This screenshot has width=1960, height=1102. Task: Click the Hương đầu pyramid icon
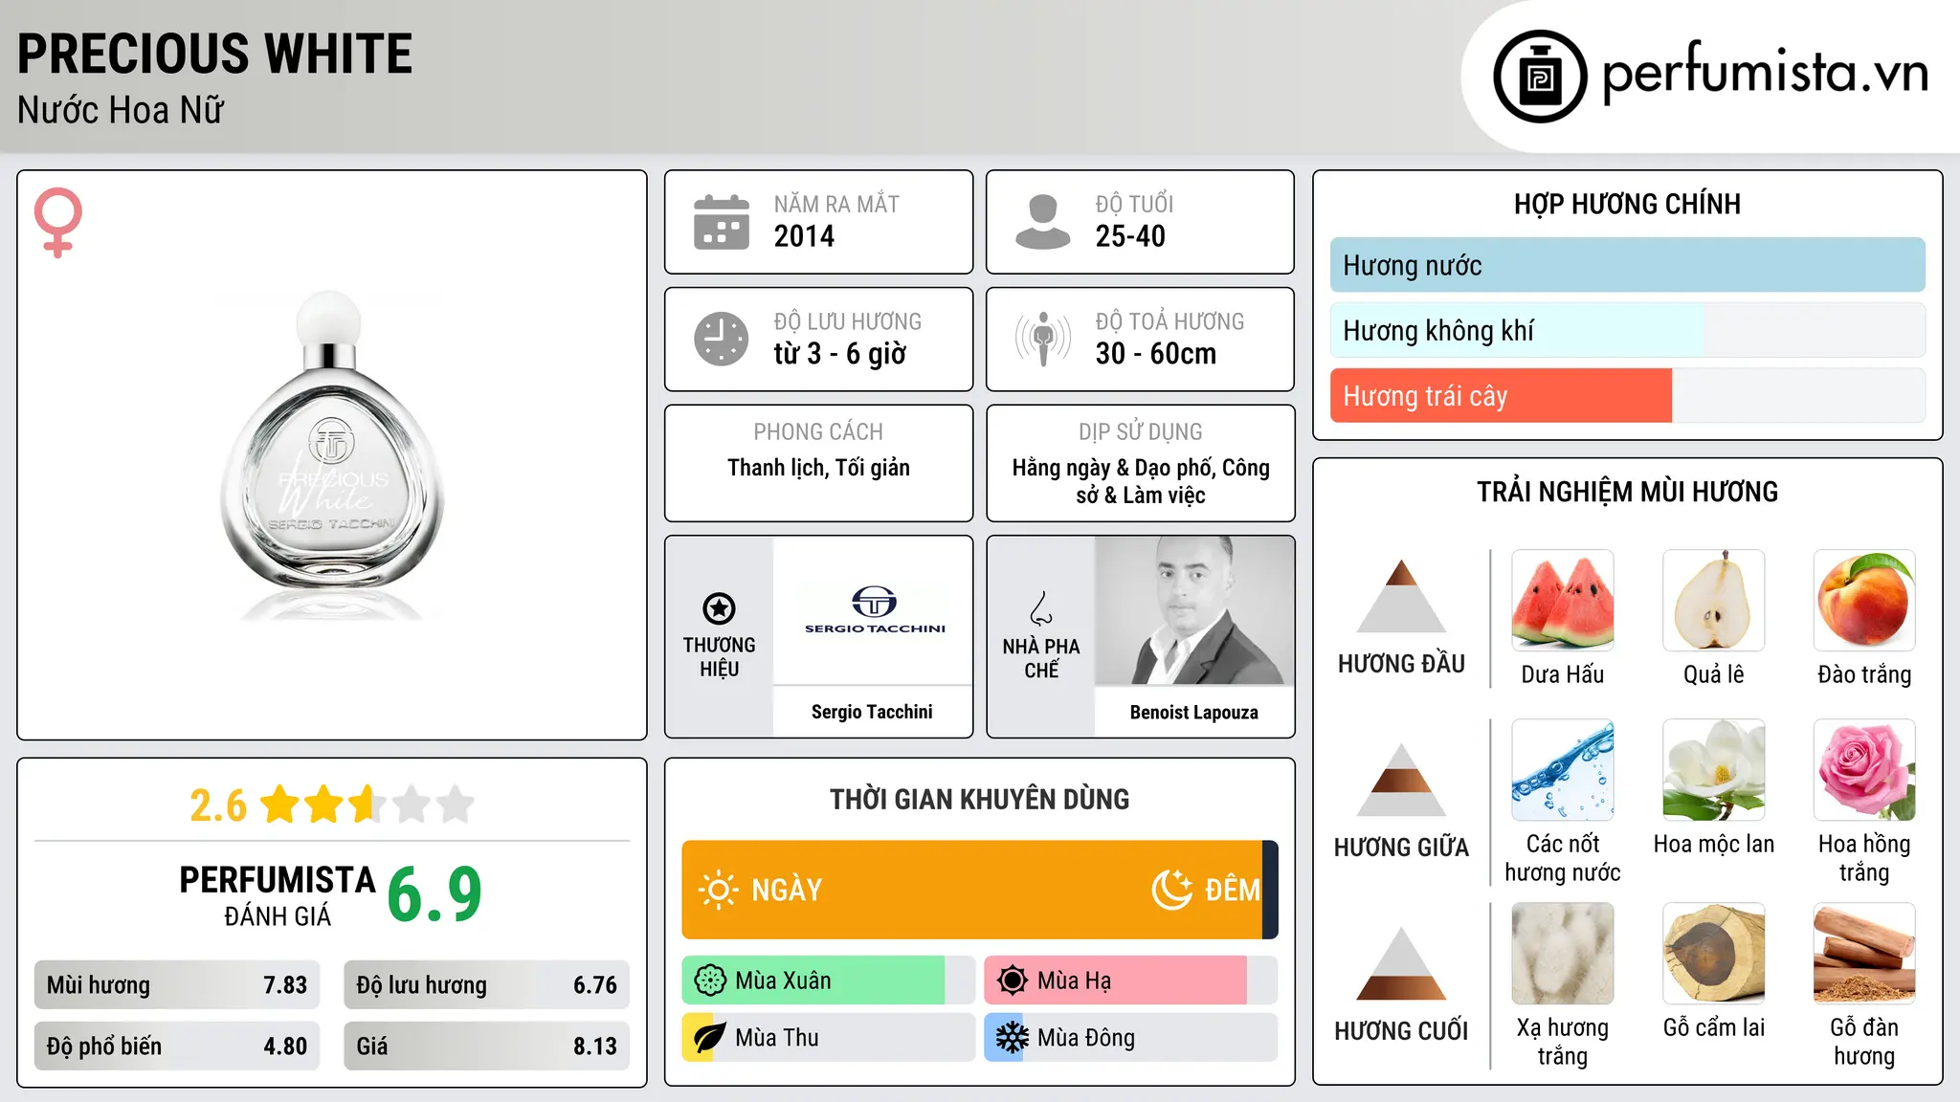tap(1402, 596)
